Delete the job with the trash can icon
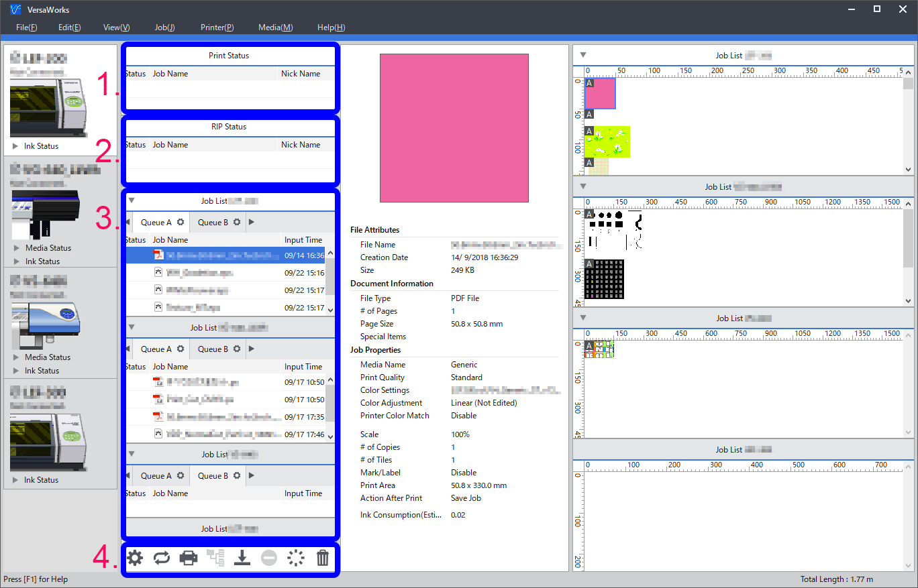918x588 pixels. tap(323, 558)
